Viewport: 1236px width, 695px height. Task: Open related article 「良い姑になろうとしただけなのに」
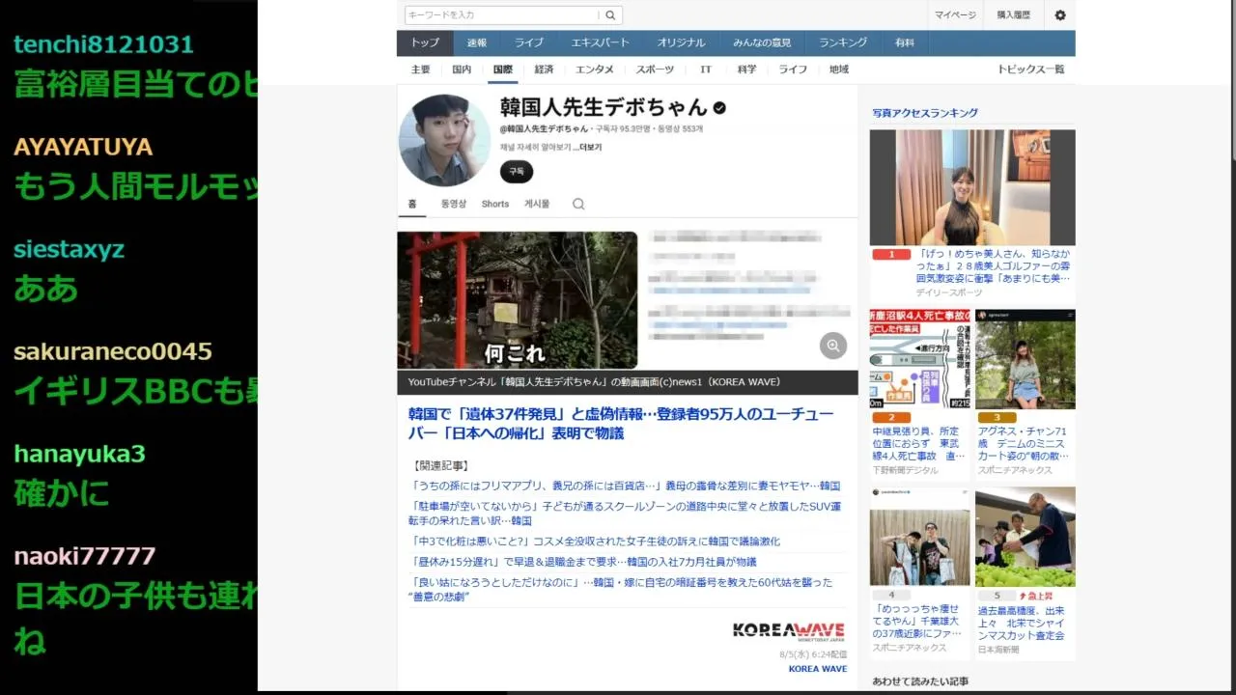tap(622, 589)
